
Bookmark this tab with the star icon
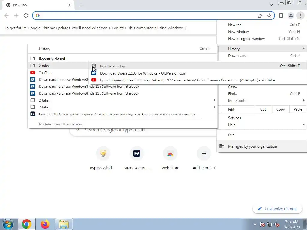click(x=269, y=16)
